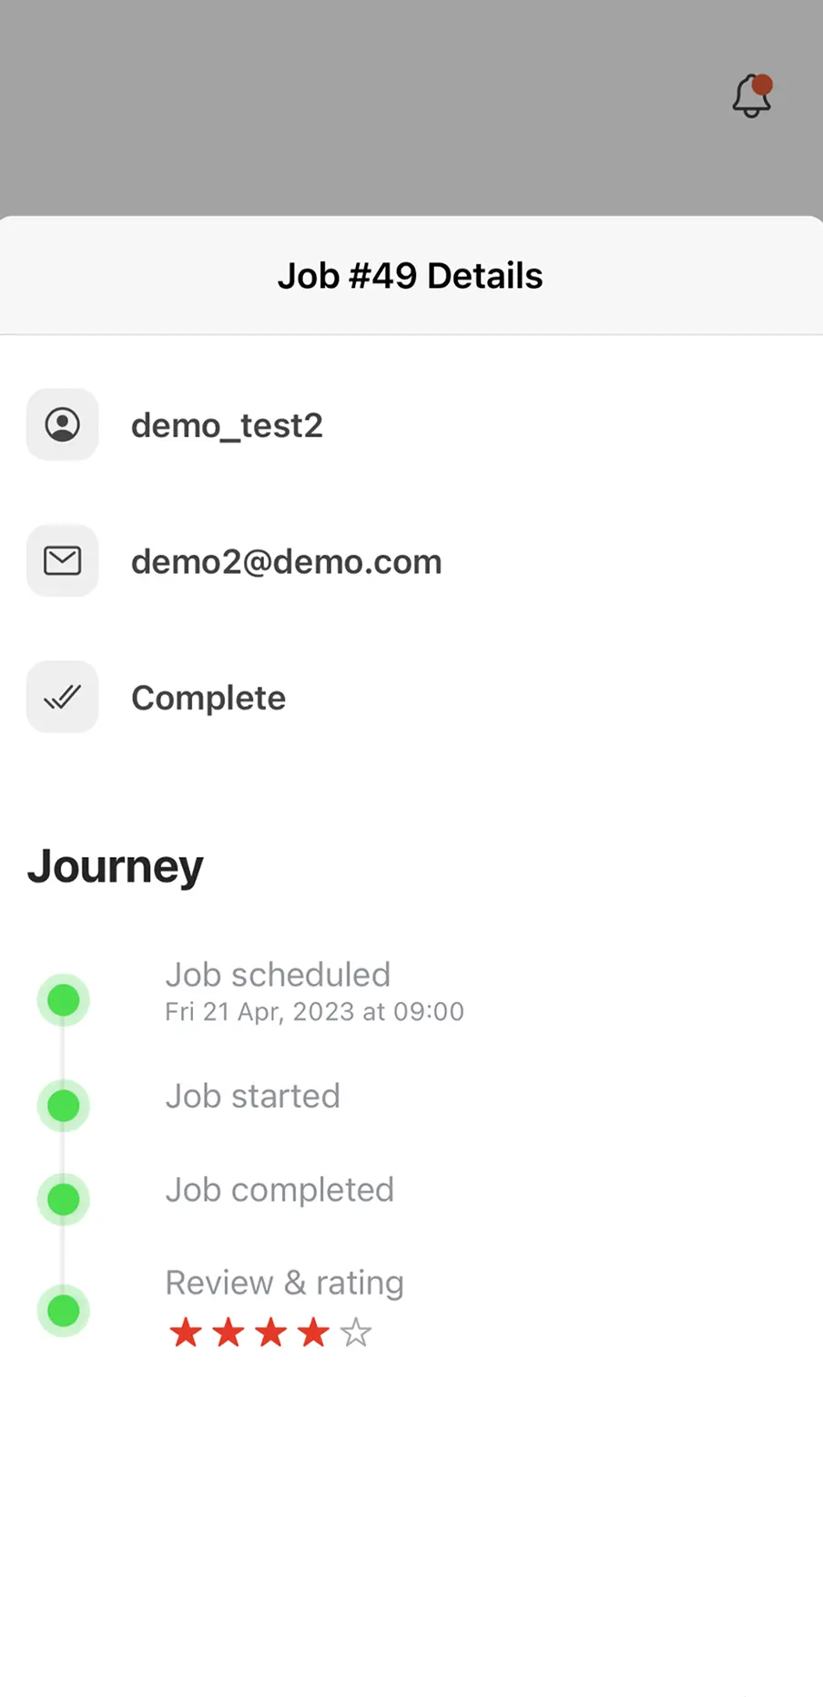The image size is (823, 1697).
Task: Click the Job scheduled green marker
Action: tap(63, 1000)
